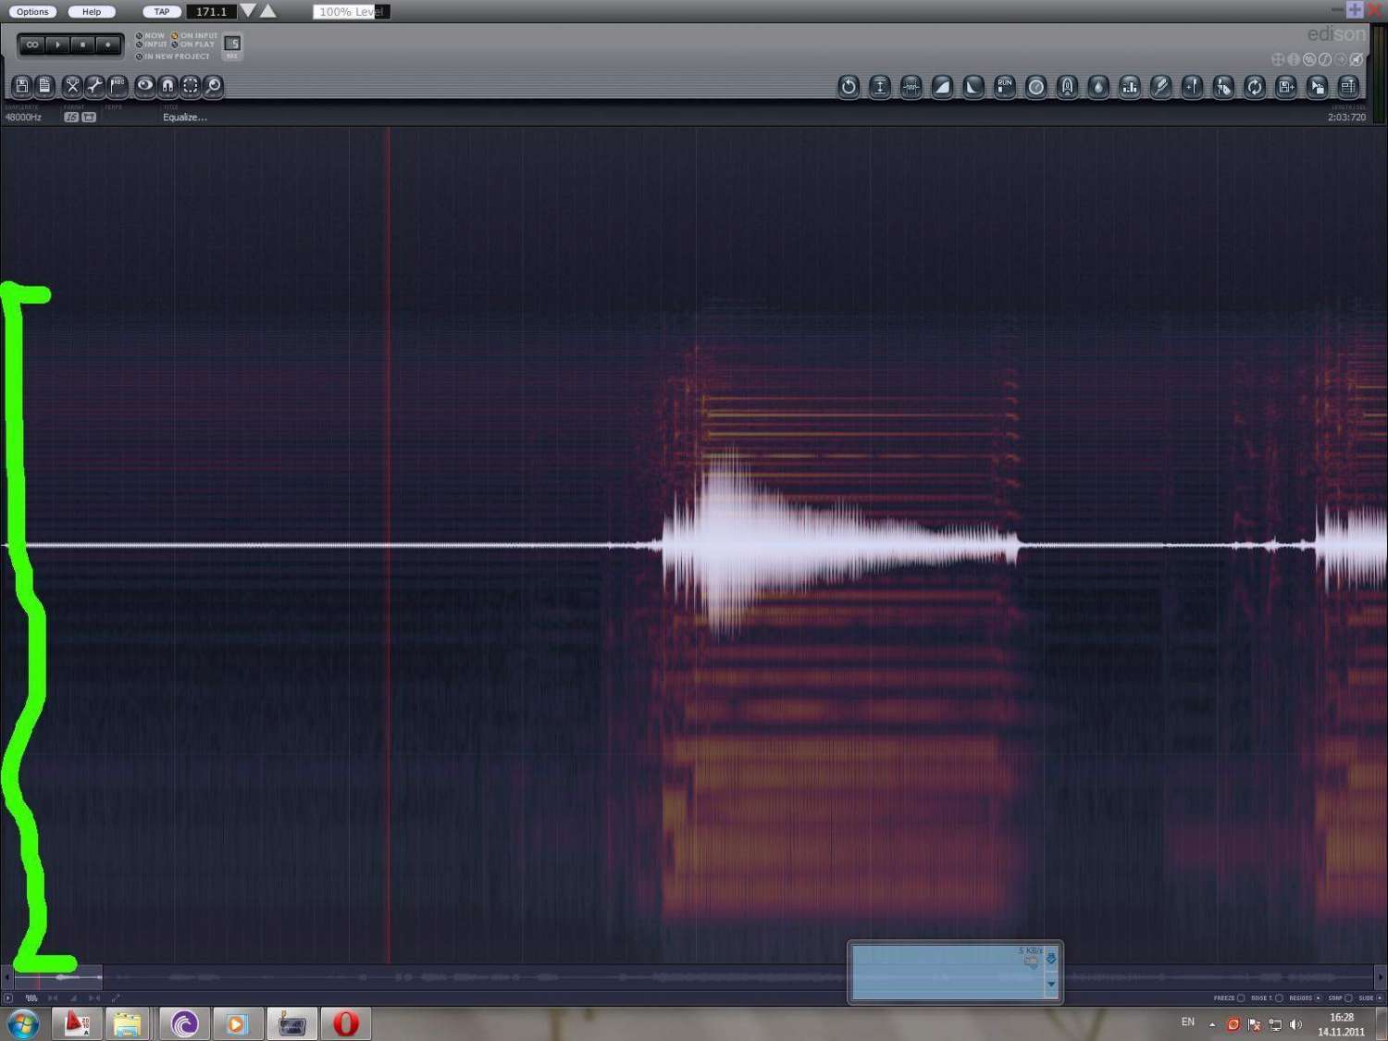Click the magnet snap icon
1388x1041 pixels.
point(167,86)
